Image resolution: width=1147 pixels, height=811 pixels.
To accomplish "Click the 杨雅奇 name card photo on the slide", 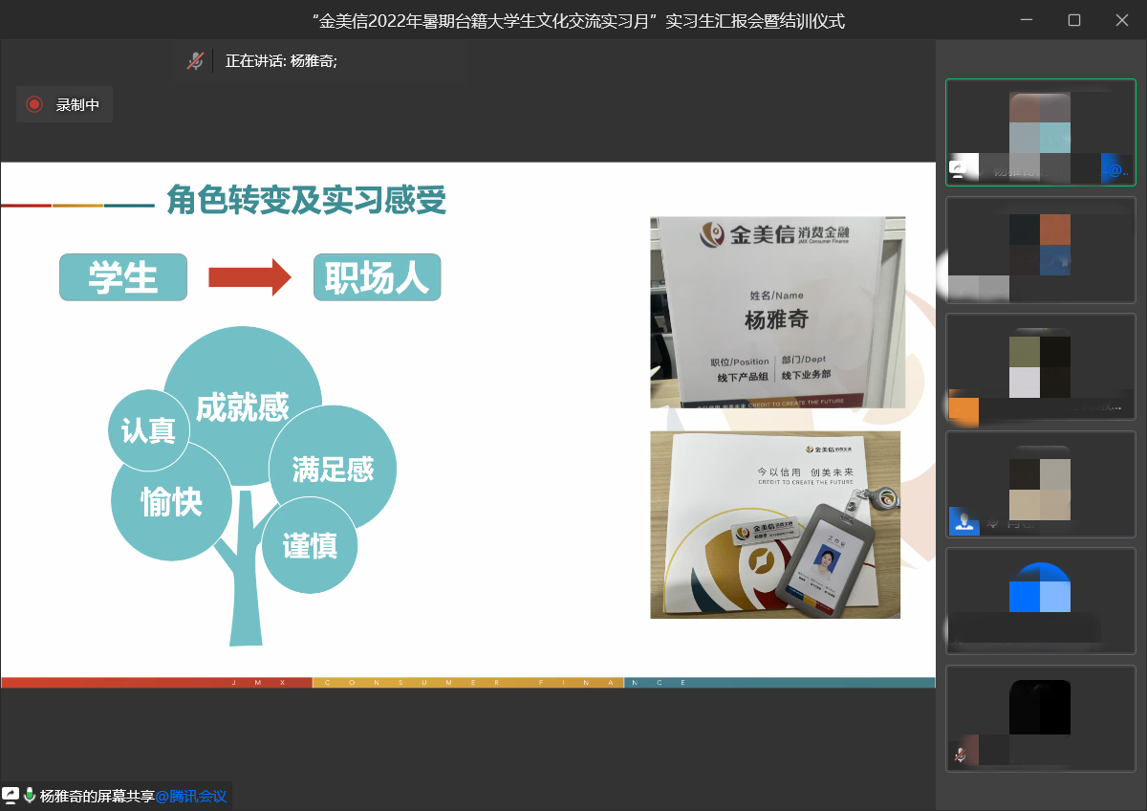I will (x=777, y=312).
